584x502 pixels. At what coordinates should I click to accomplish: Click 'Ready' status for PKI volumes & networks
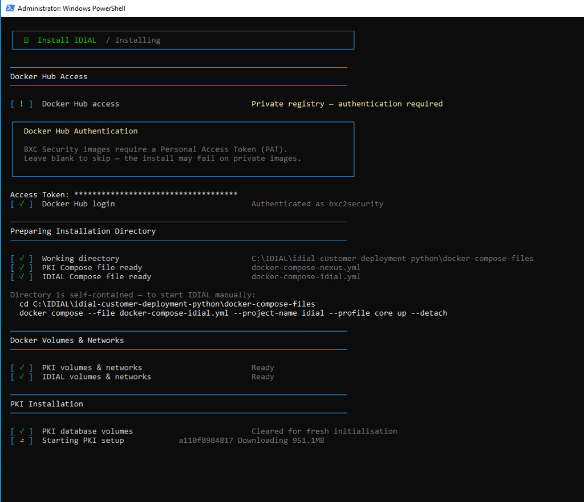tap(263, 368)
